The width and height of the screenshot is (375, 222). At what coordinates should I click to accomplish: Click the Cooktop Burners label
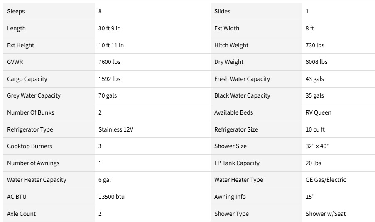29,146
